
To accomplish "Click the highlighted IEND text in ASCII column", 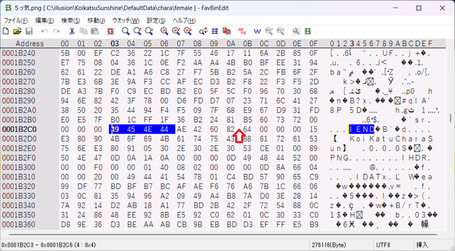I will (362, 129).
